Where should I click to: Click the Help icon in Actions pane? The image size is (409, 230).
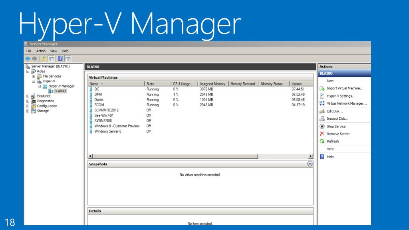322,157
